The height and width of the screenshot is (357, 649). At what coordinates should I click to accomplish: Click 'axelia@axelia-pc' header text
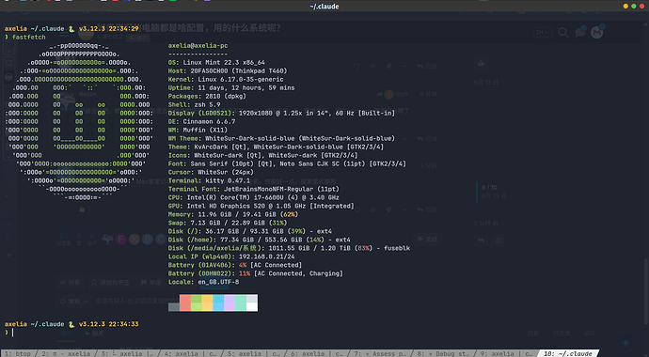[198, 45]
